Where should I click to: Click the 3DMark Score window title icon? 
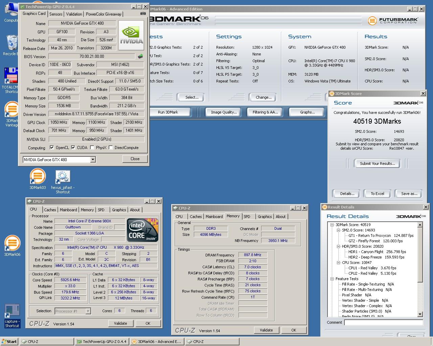point(332,94)
